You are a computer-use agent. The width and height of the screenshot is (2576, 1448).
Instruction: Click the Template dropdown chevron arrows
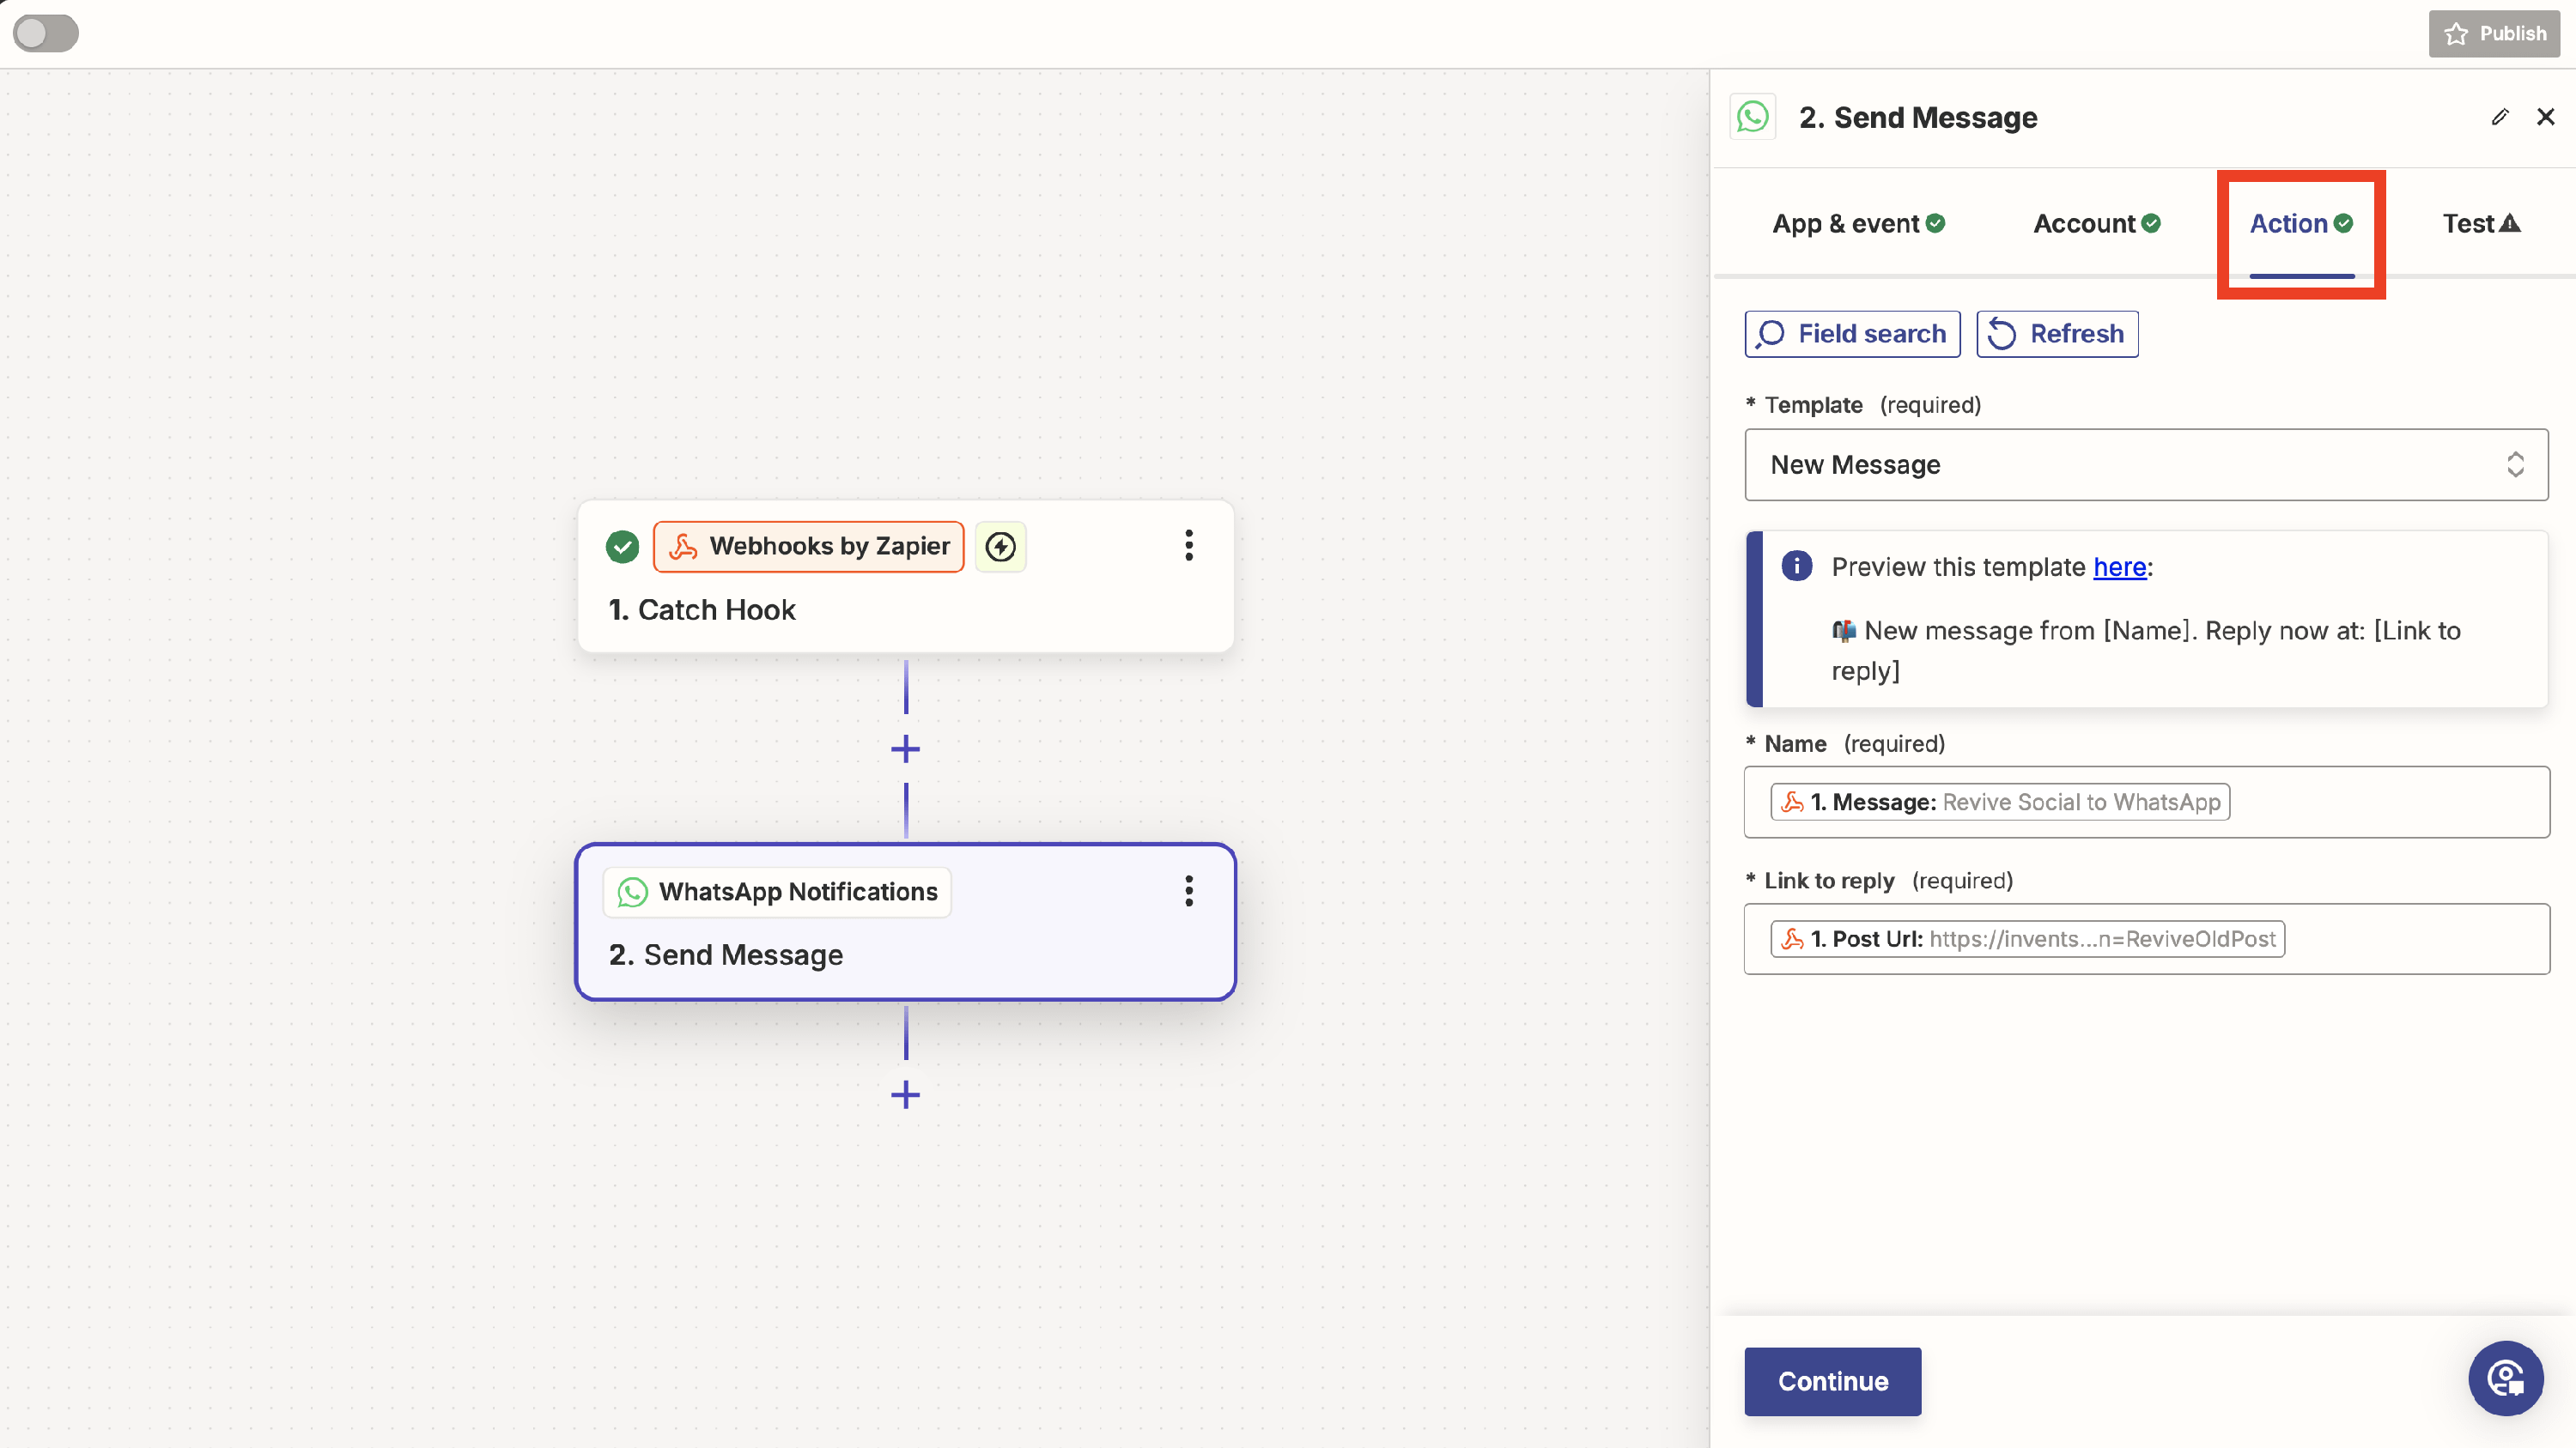[x=2514, y=464]
